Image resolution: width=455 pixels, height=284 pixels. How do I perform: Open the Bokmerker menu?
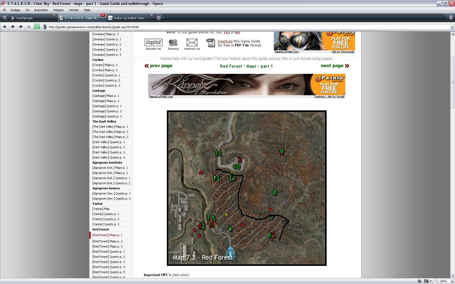pos(41,10)
